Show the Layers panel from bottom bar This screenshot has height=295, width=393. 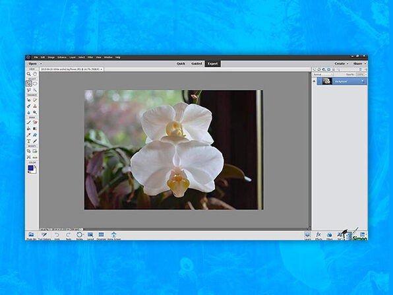pyautogui.click(x=307, y=235)
